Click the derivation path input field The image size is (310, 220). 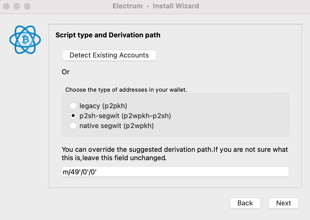(175, 172)
